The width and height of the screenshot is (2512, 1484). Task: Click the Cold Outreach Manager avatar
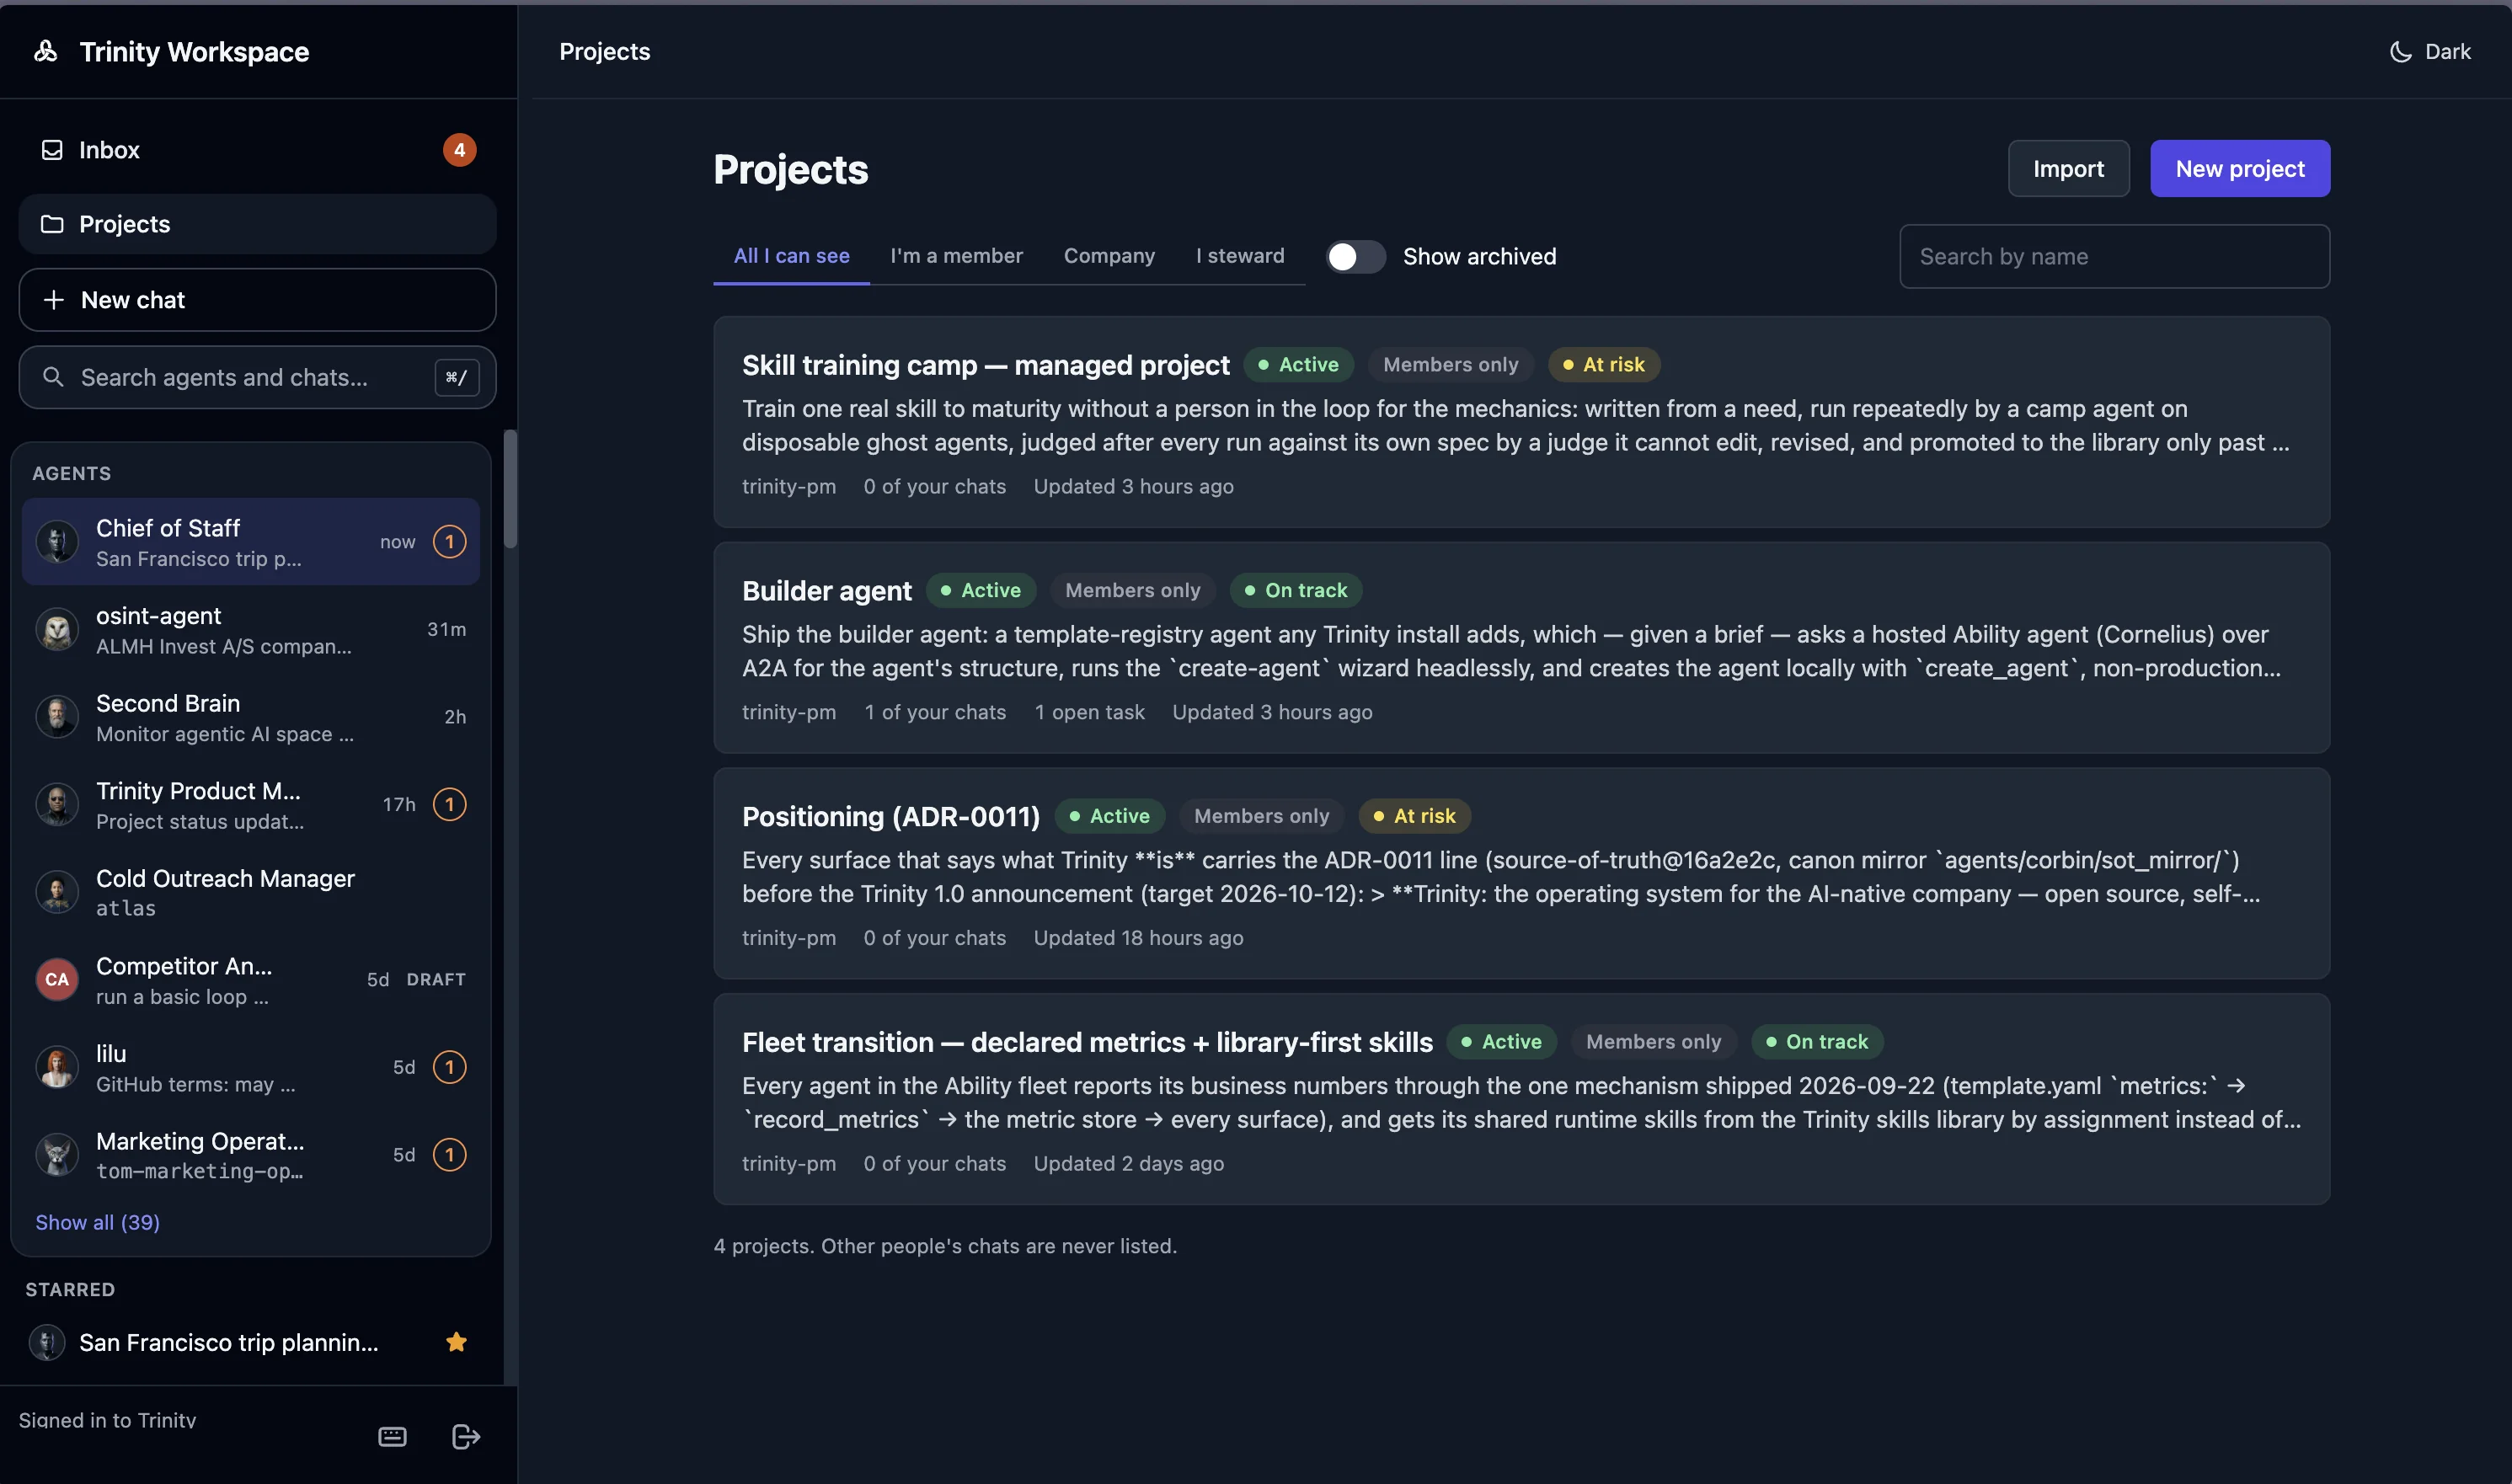click(57, 892)
